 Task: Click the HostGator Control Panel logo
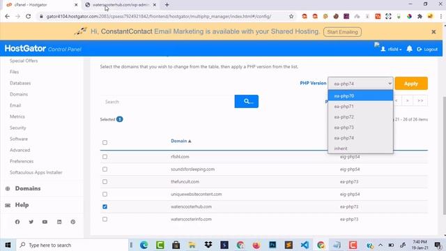43,49
